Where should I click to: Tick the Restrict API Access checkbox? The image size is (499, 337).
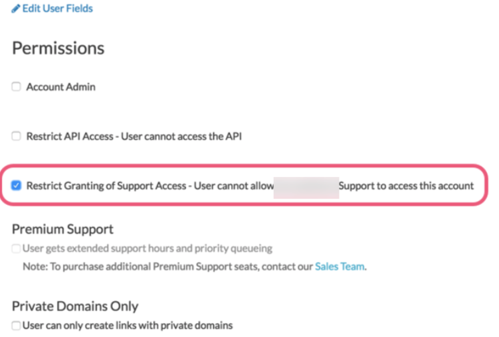point(16,136)
